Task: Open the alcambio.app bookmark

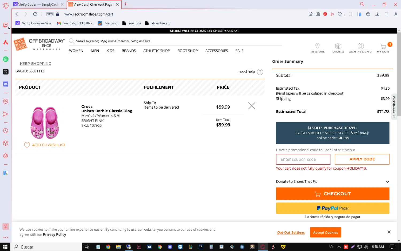Action: tap(158, 23)
